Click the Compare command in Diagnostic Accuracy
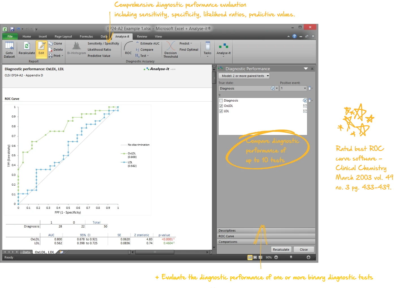Screen dimensions: 396x288 point(144,50)
